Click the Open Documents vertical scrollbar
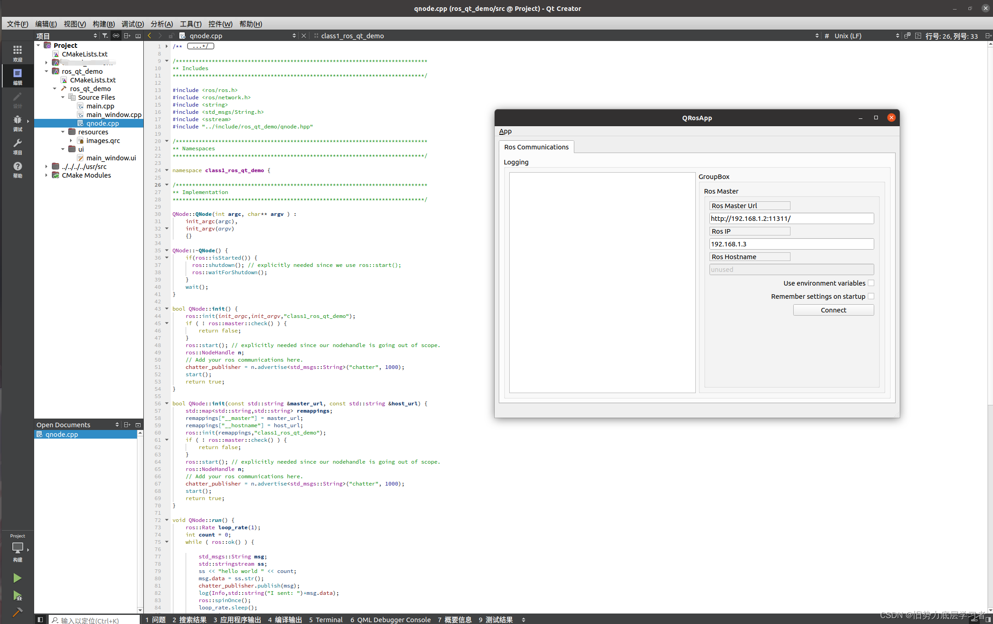993x624 pixels. pos(140,519)
